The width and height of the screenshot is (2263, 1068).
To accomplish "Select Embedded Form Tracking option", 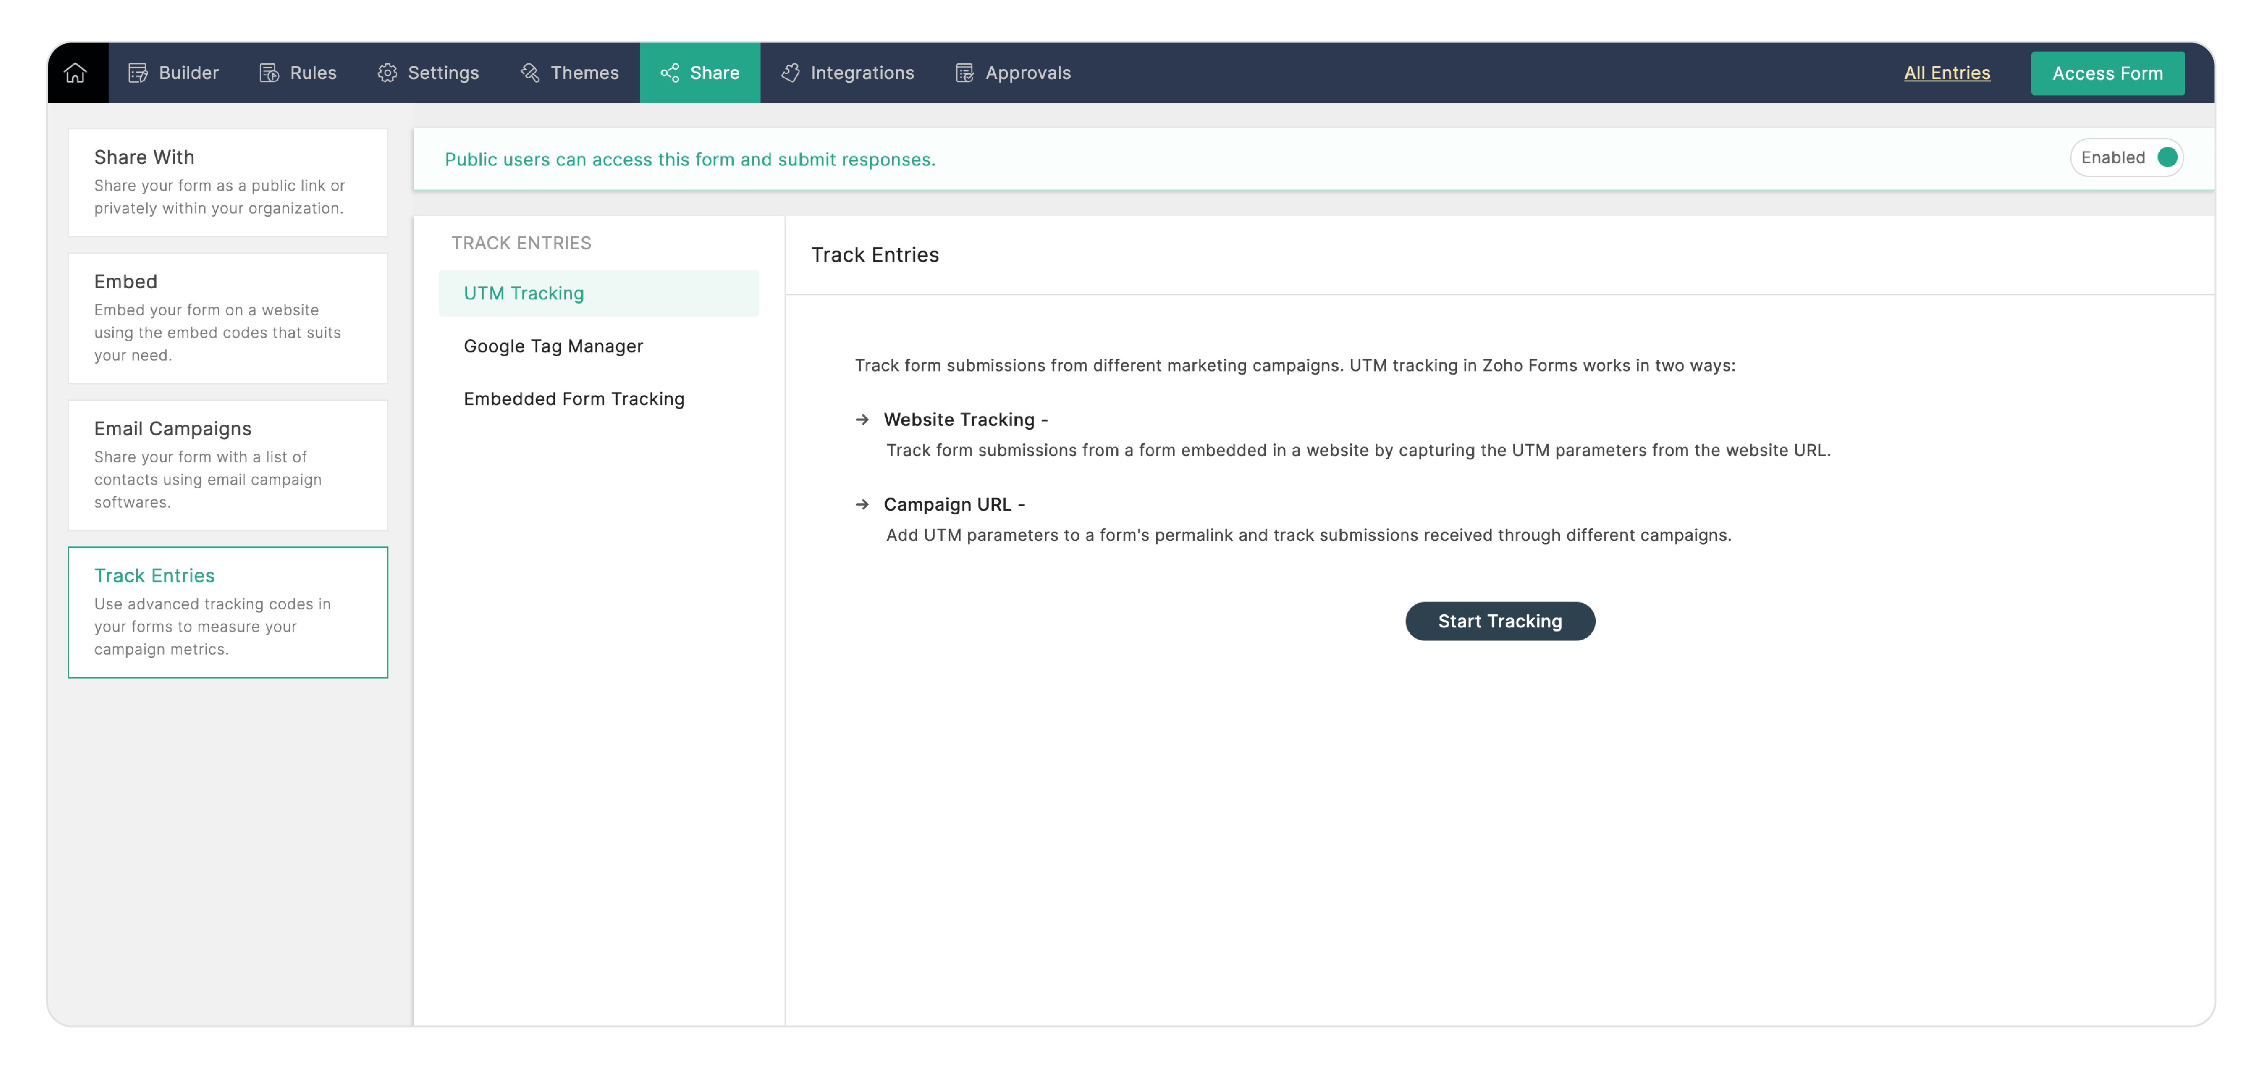I will point(574,399).
